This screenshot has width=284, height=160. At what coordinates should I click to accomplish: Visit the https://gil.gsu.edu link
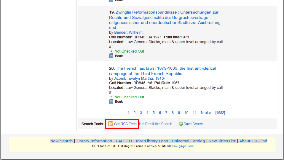click(181, 146)
